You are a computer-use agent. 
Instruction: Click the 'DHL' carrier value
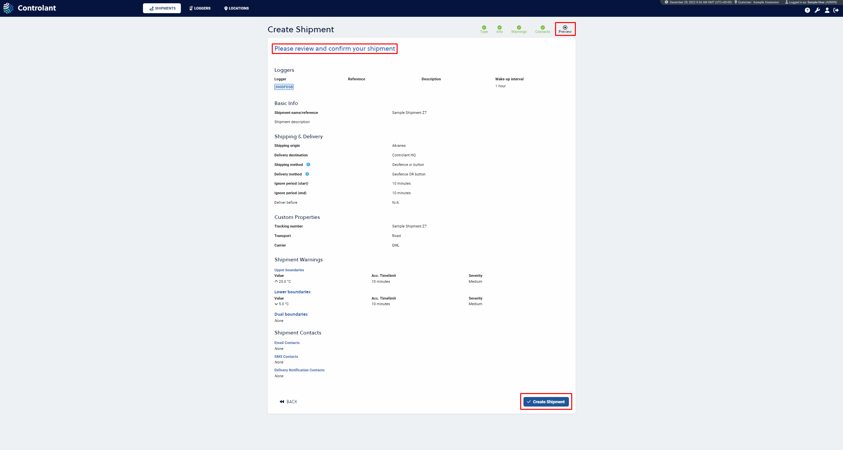396,245
